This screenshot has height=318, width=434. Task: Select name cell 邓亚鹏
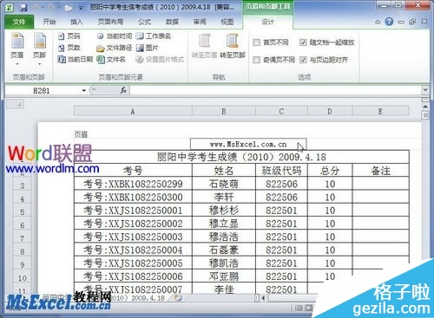224,276
